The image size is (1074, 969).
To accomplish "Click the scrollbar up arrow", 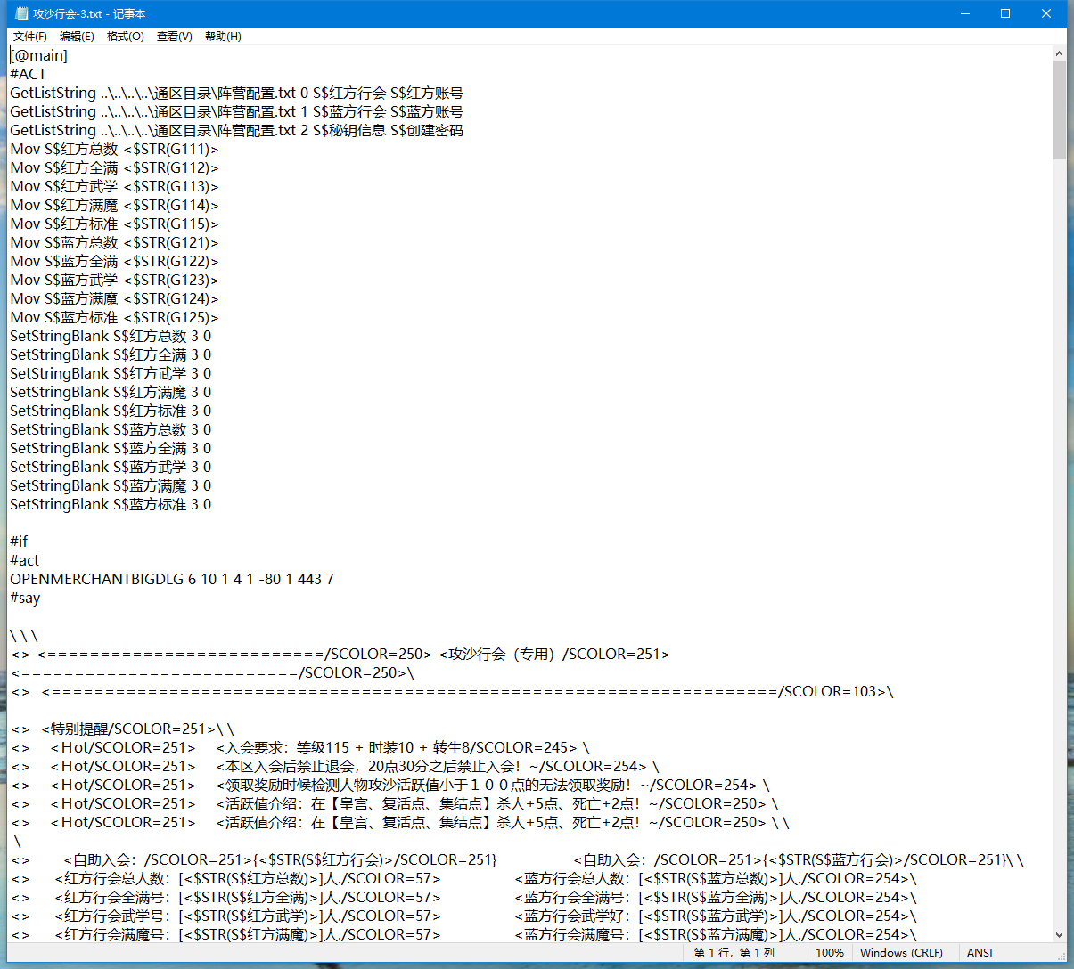I will (x=1059, y=54).
